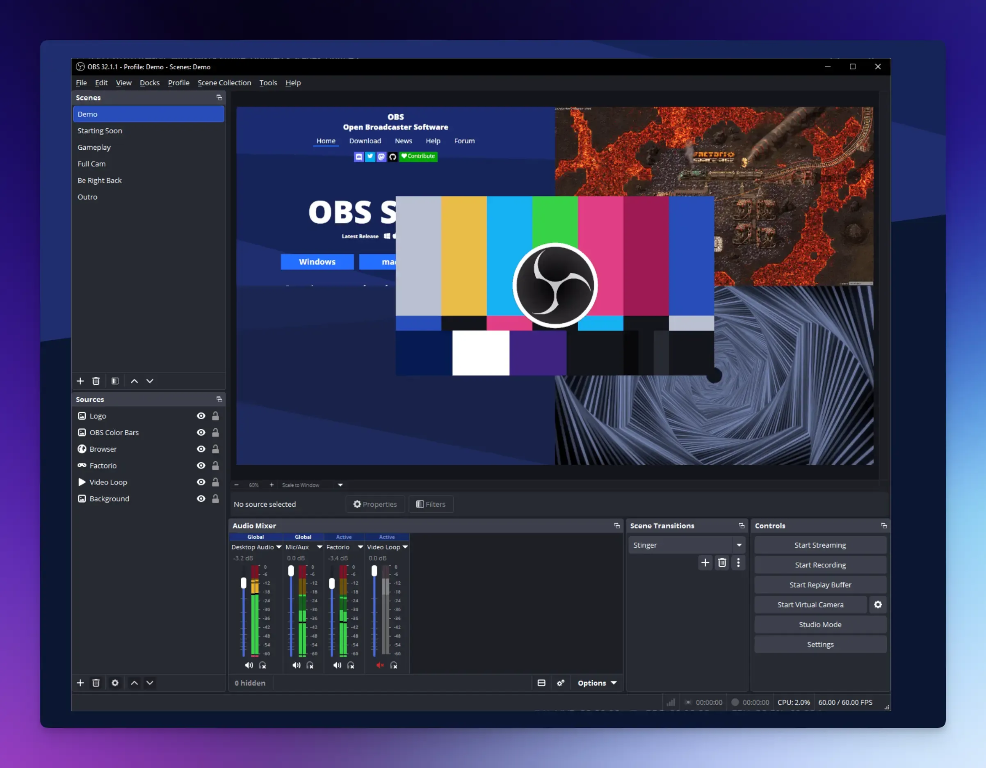This screenshot has width=986, height=768.
Task: Open the Scene Collection menu
Action: pos(224,82)
